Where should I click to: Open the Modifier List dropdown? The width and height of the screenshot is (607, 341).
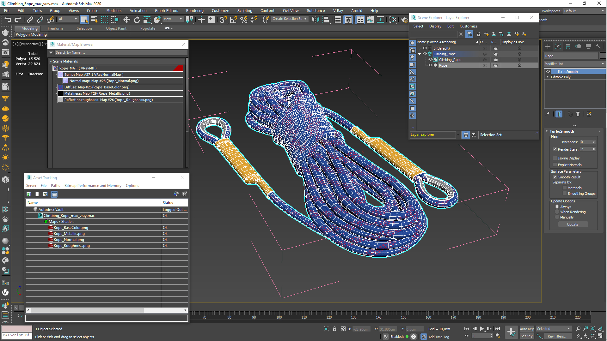(574, 64)
